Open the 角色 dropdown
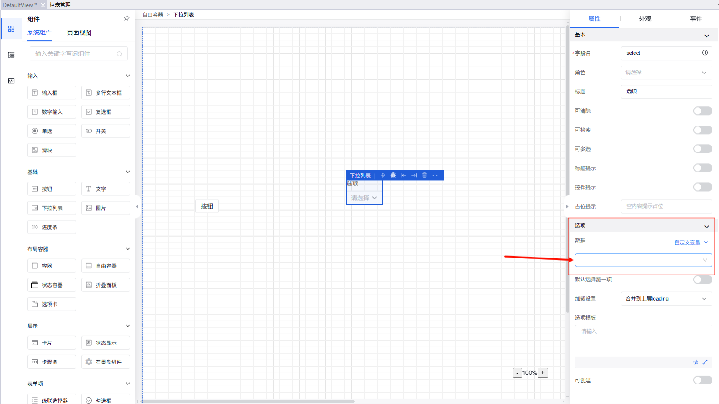The width and height of the screenshot is (719, 404). [x=666, y=72]
